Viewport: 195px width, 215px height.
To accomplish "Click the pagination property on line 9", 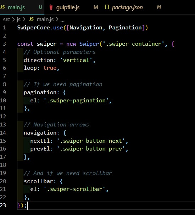I will [40, 92].
